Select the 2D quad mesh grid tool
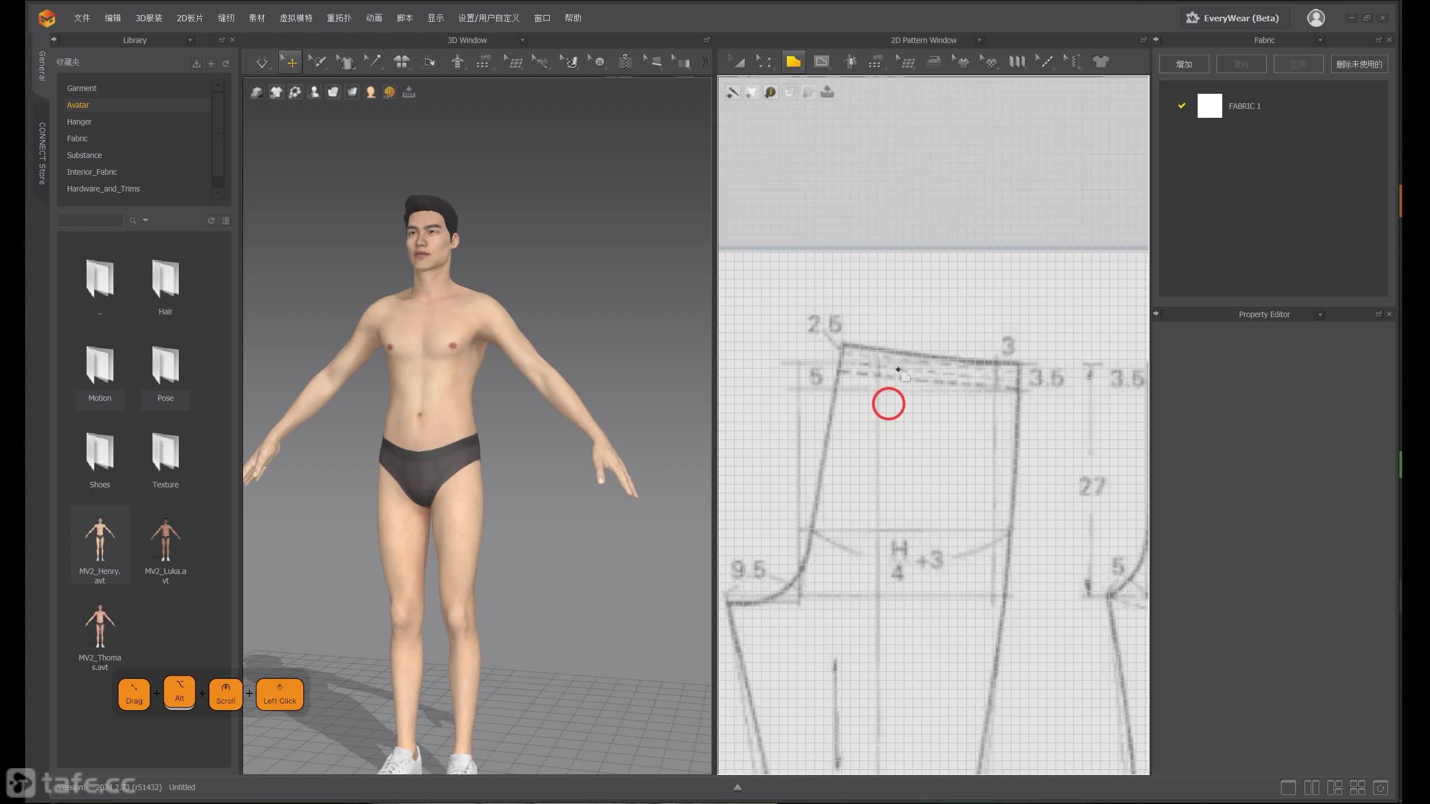Image resolution: width=1430 pixels, height=804 pixels. pyautogui.click(x=905, y=62)
